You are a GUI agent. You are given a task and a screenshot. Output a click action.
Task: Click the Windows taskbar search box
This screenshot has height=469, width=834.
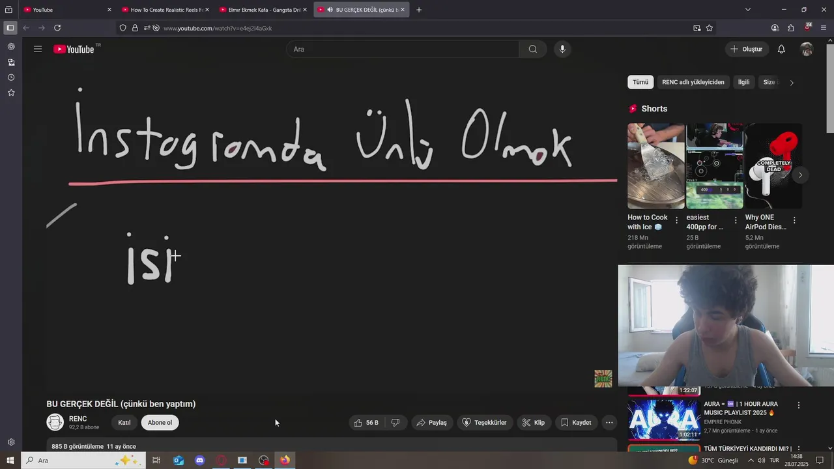click(83, 461)
